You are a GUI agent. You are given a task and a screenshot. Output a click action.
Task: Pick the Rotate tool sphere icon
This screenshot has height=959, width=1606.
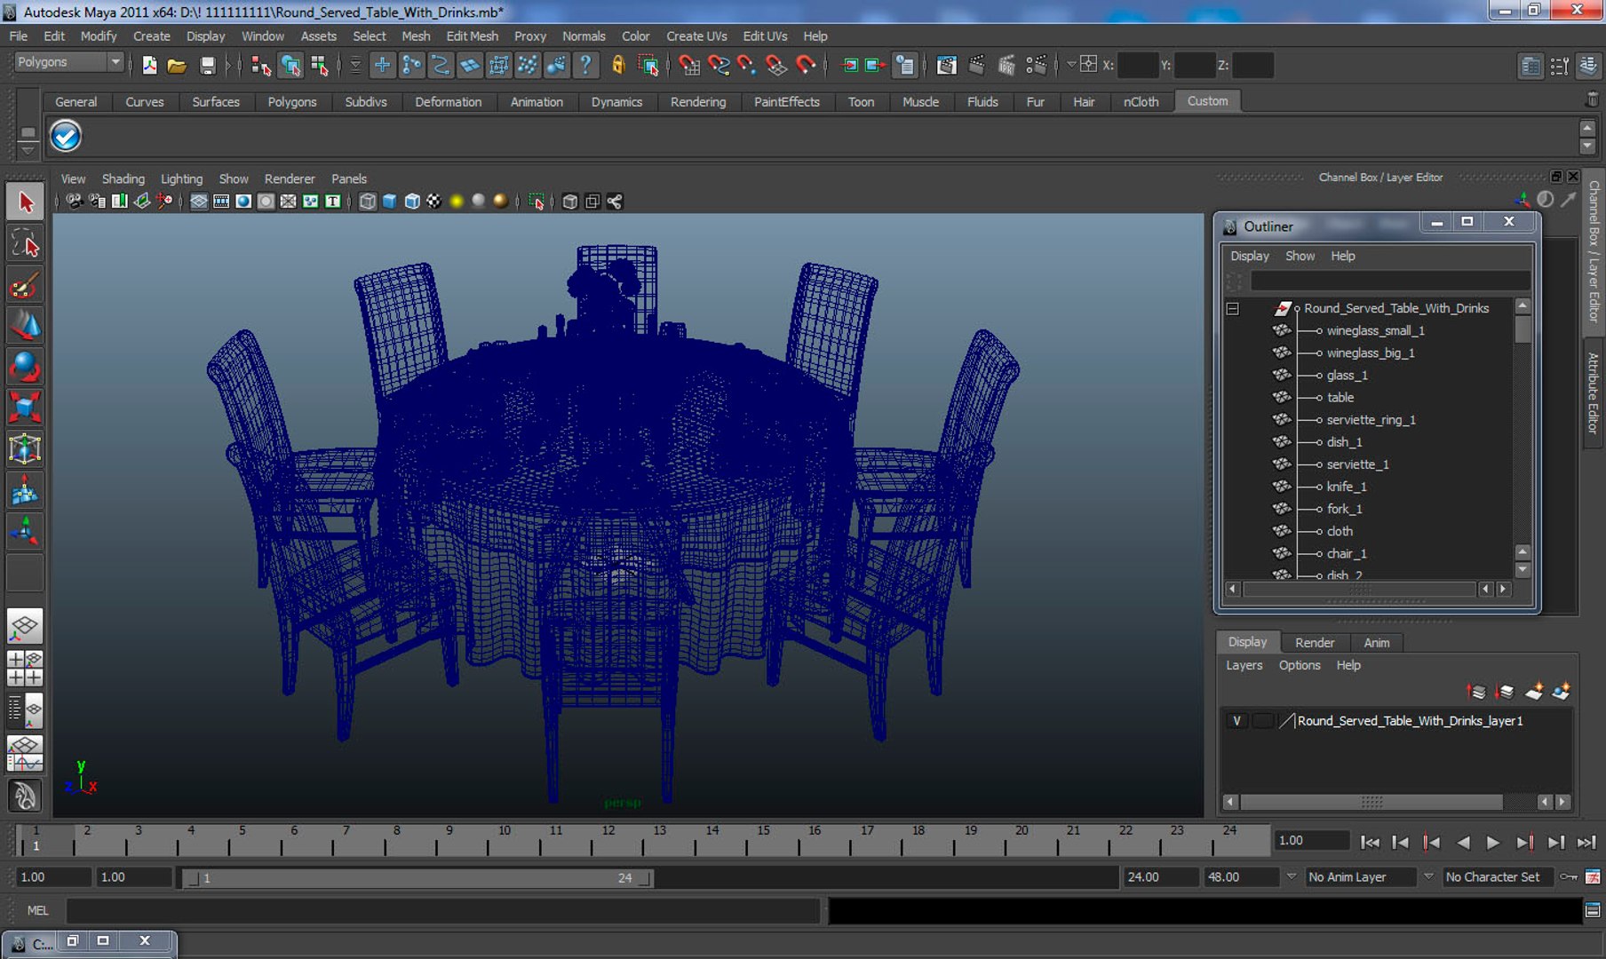25,367
